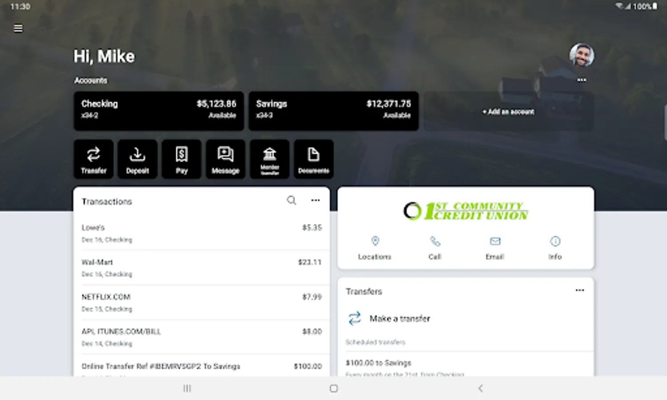This screenshot has height=400, width=667.
Task: Open the Message quick action
Action: click(225, 159)
